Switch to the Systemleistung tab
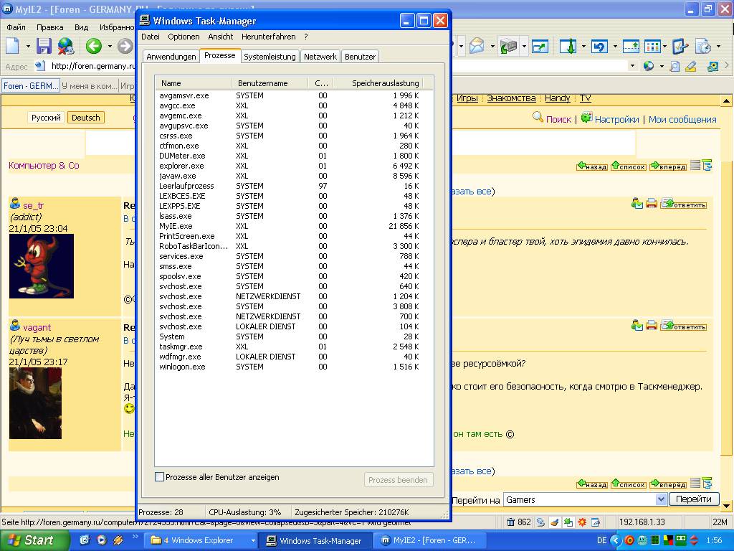Image resolution: width=734 pixels, height=551 pixels. [270, 57]
